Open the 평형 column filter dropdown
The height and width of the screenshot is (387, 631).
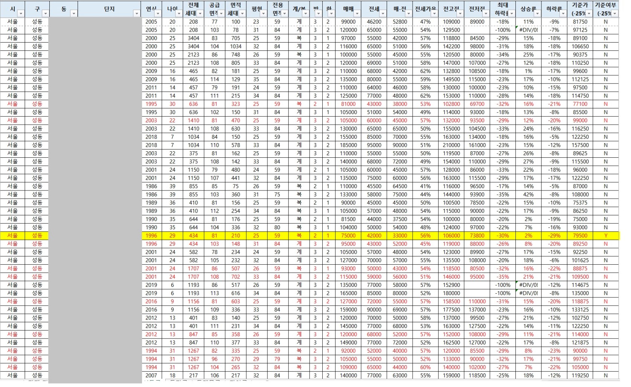tap(263, 14)
